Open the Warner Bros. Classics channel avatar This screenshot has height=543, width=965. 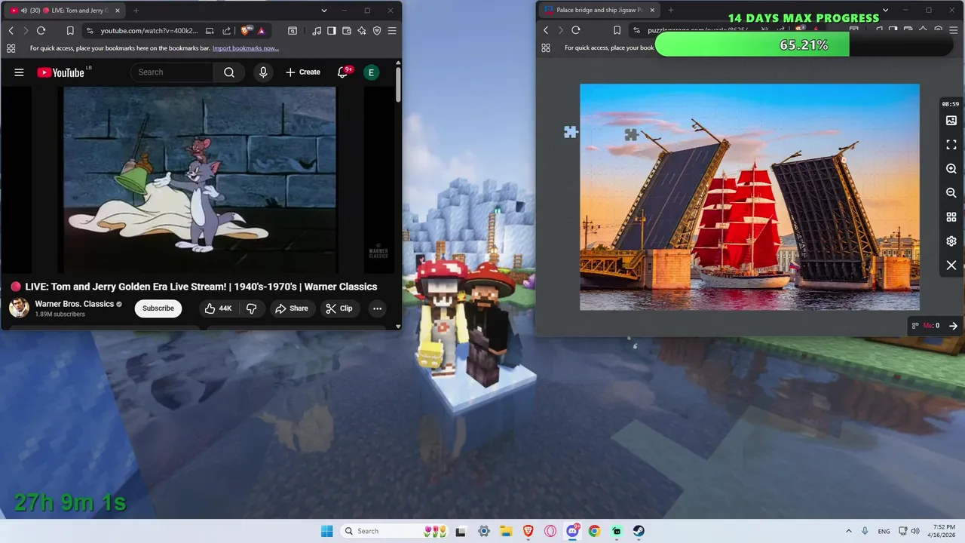tap(19, 308)
